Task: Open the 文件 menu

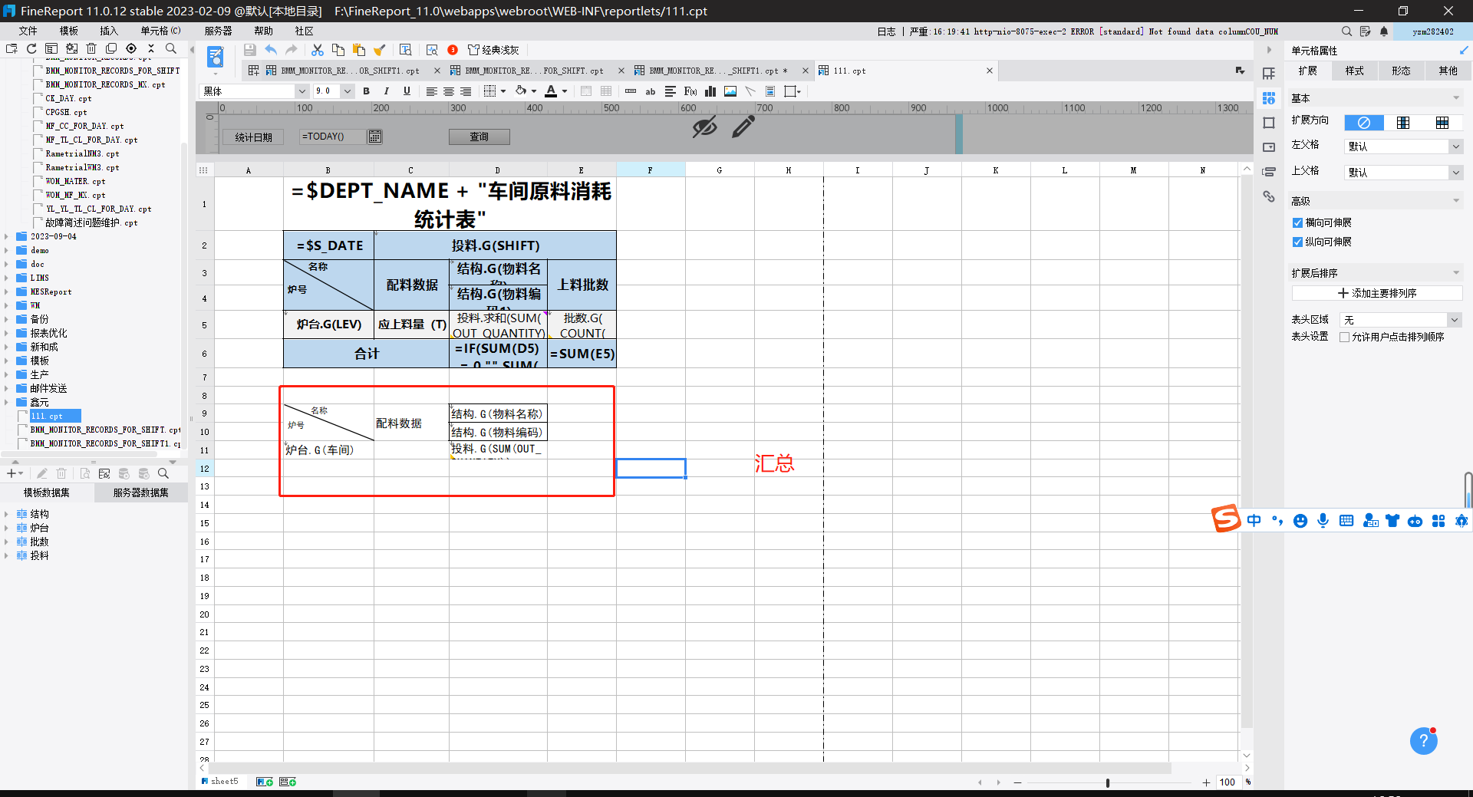Action: point(28,31)
